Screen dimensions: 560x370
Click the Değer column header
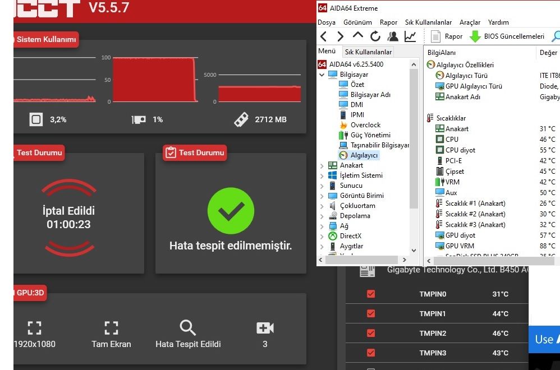(x=548, y=53)
